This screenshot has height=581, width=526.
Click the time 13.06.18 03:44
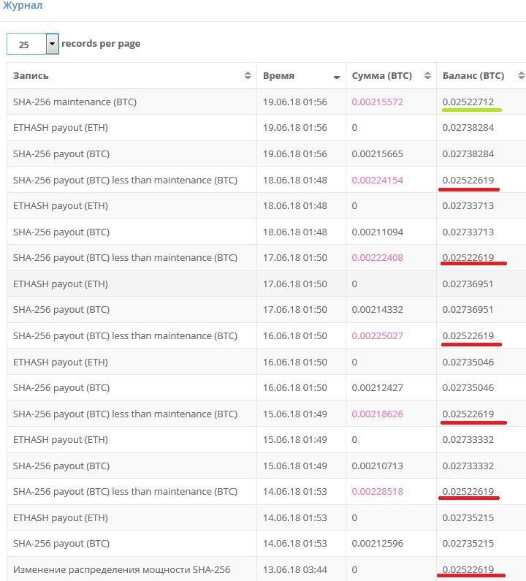pos(295,569)
